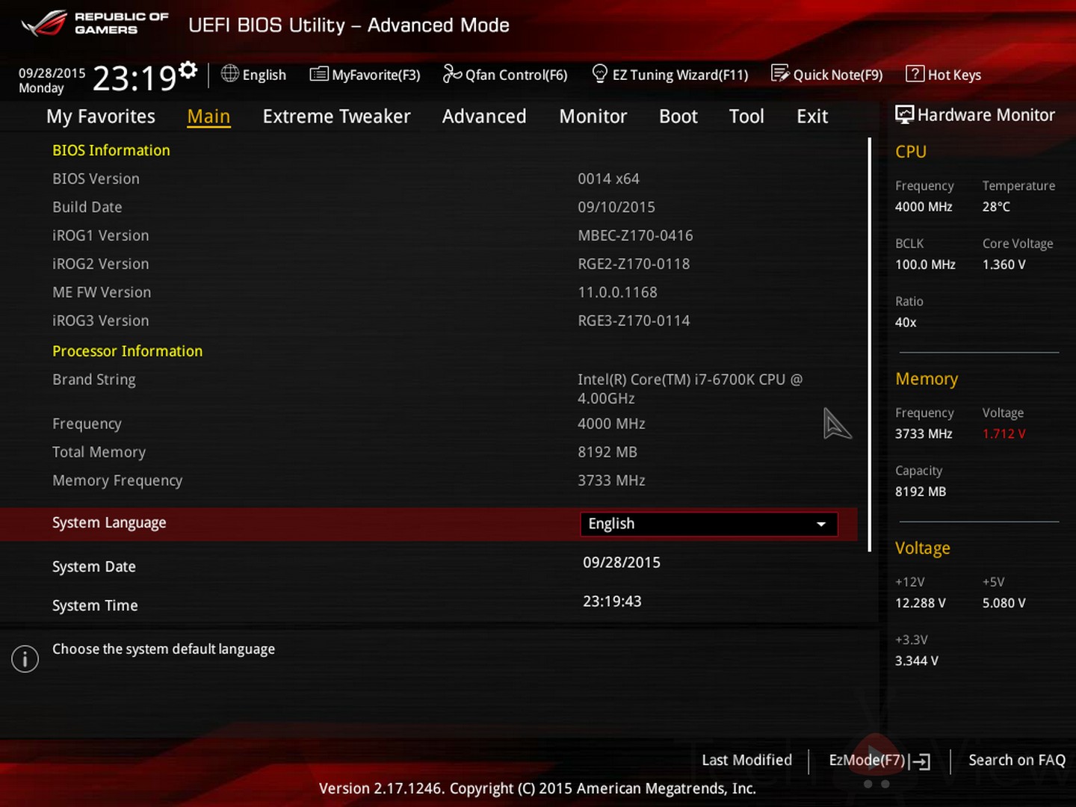Click the Brand String i7-6700K value
Image resolution: width=1076 pixels, height=807 pixels.
tap(690, 389)
